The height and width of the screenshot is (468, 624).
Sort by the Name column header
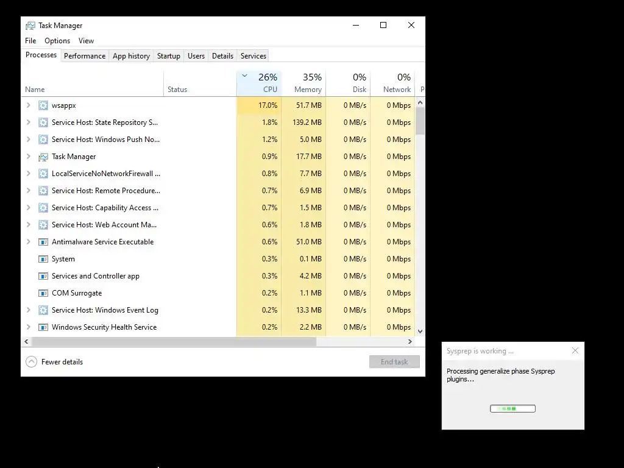pyautogui.click(x=93, y=83)
